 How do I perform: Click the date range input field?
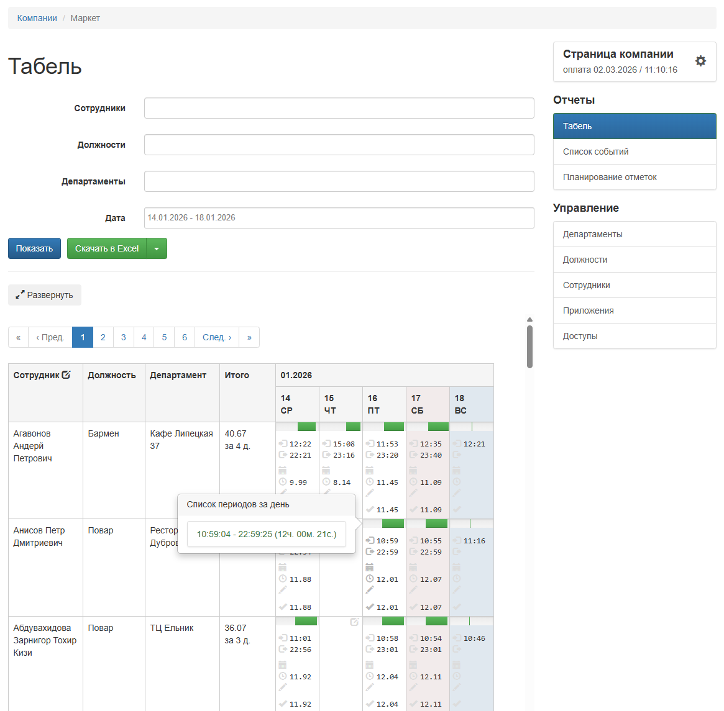pyautogui.click(x=339, y=218)
